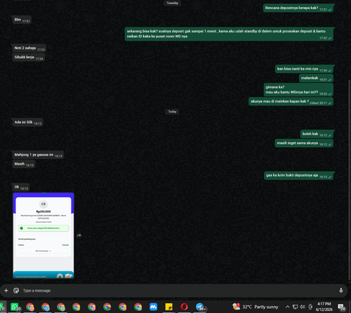Screen dimensions: 351x313
Task: Open the blue M app in taskbar
Action: [x=153, y=307]
